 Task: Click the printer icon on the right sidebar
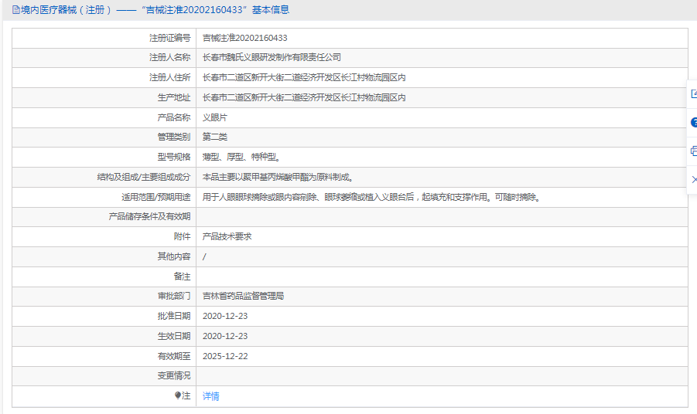tap(694, 151)
